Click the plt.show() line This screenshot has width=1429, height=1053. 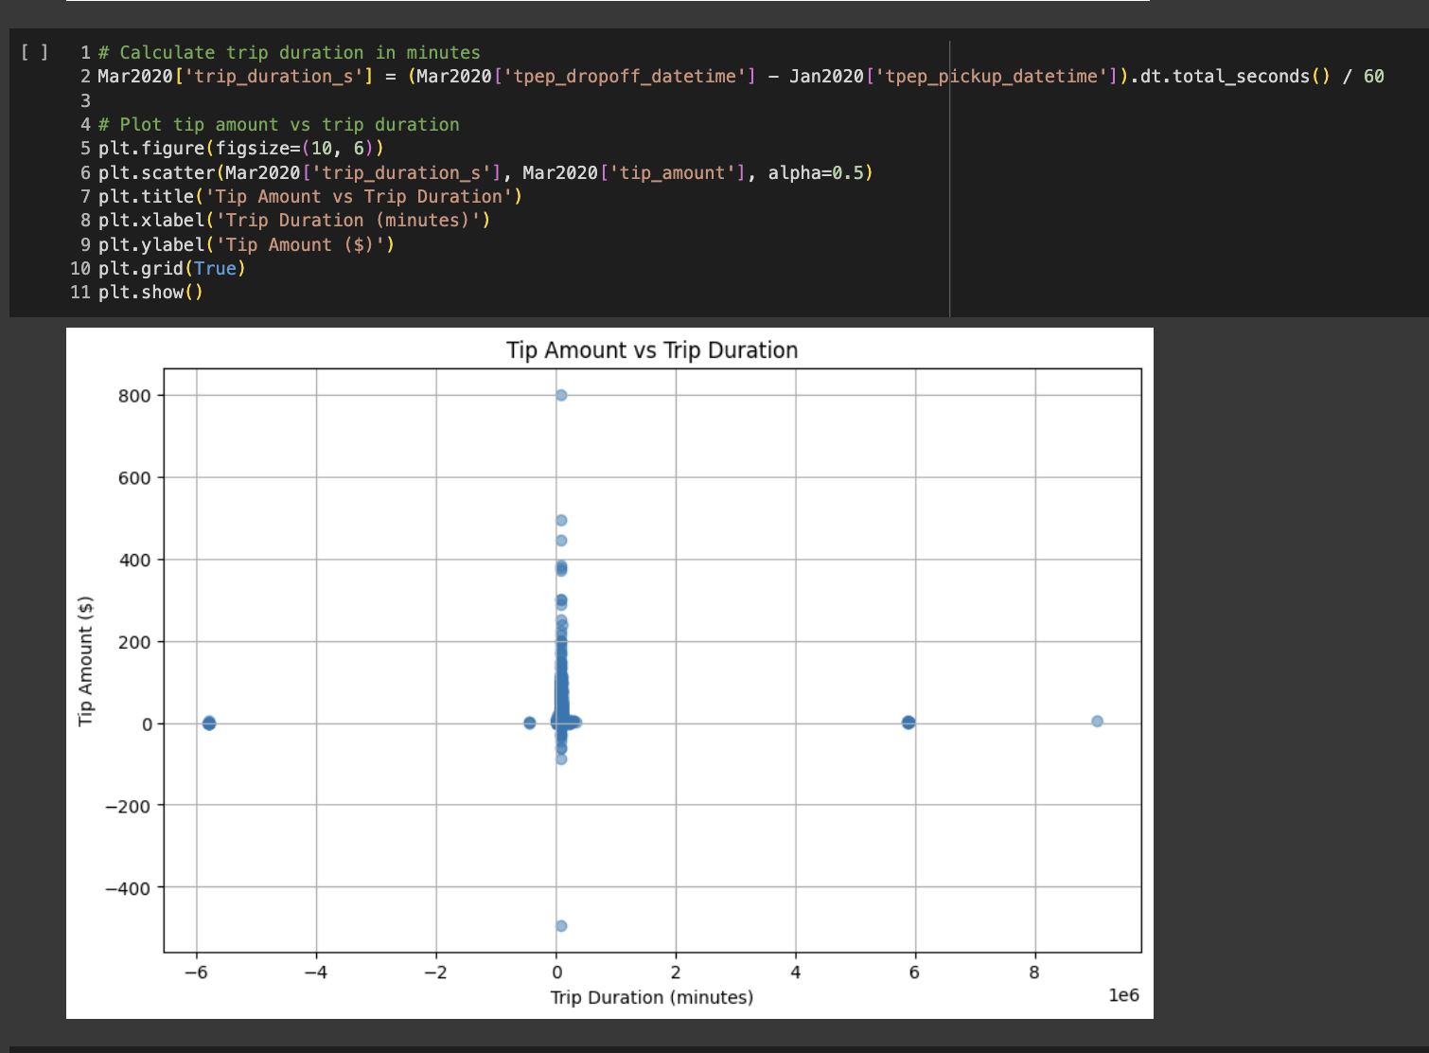tap(150, 293)
